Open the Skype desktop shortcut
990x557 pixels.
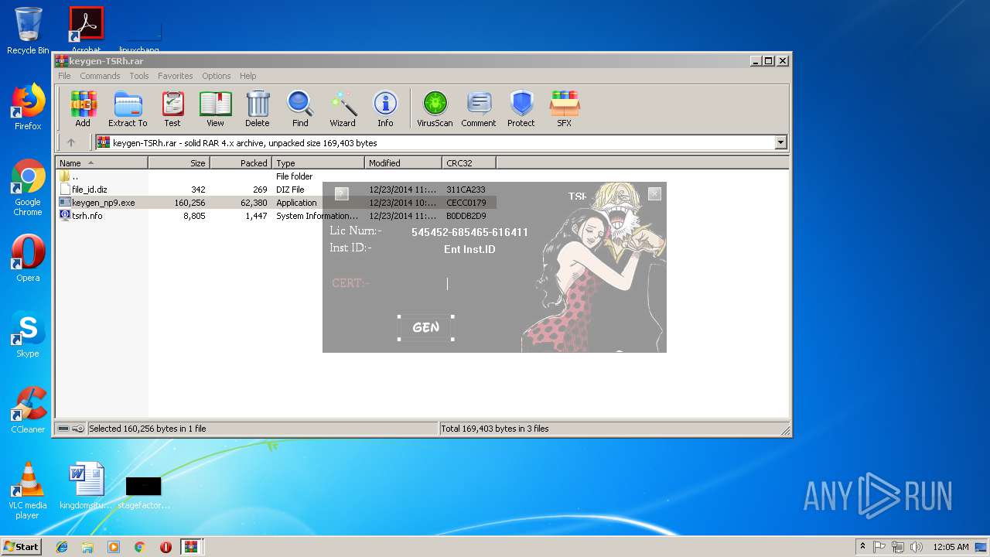[28, 333]
